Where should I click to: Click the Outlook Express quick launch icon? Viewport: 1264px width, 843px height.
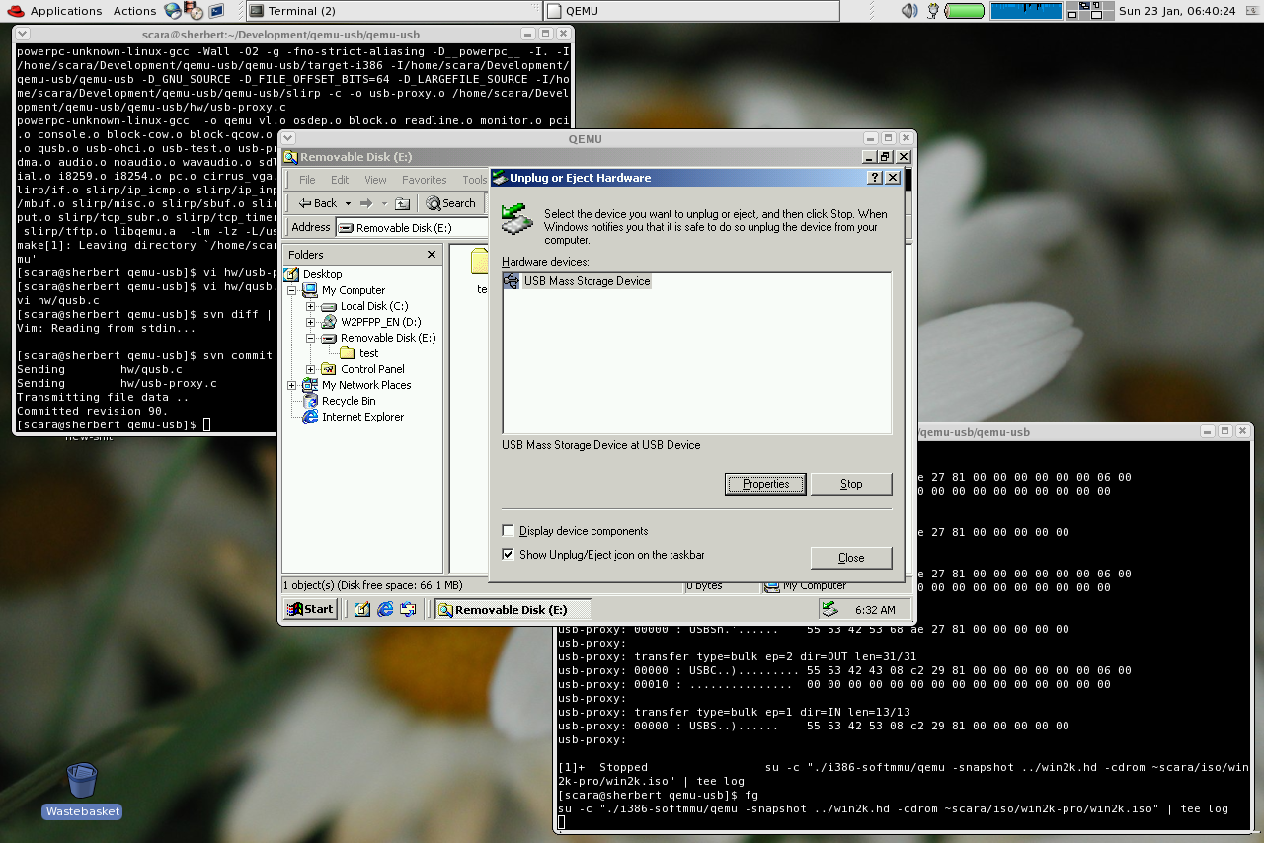pyautogui.click(x=408, y=610)
